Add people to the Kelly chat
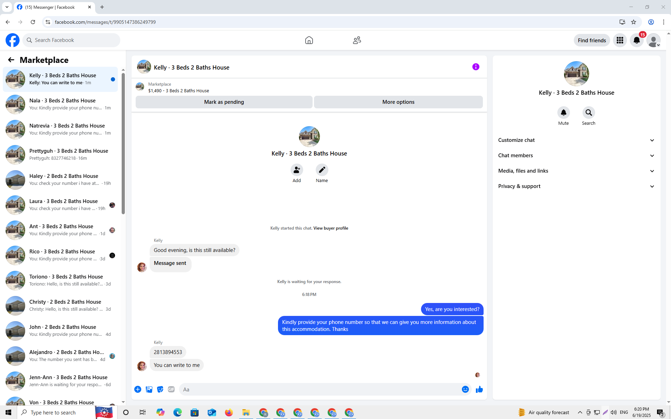Screen dimensions: 671x419 tap(297, 170)
